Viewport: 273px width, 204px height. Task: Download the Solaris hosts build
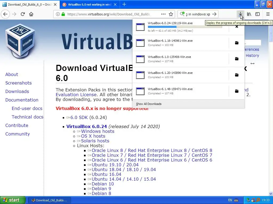95,141
